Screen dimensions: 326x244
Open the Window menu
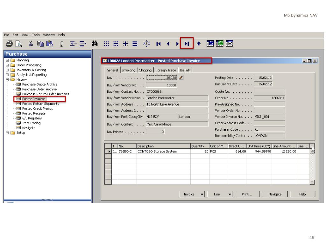coord(49,35)
